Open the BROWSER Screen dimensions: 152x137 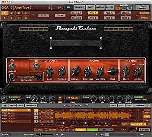(x=79, y=7)
